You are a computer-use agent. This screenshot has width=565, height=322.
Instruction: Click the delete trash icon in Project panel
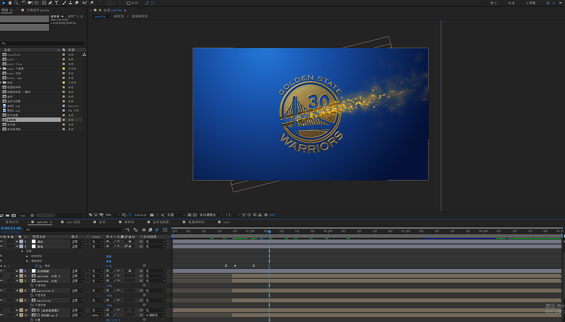[32, 215]
